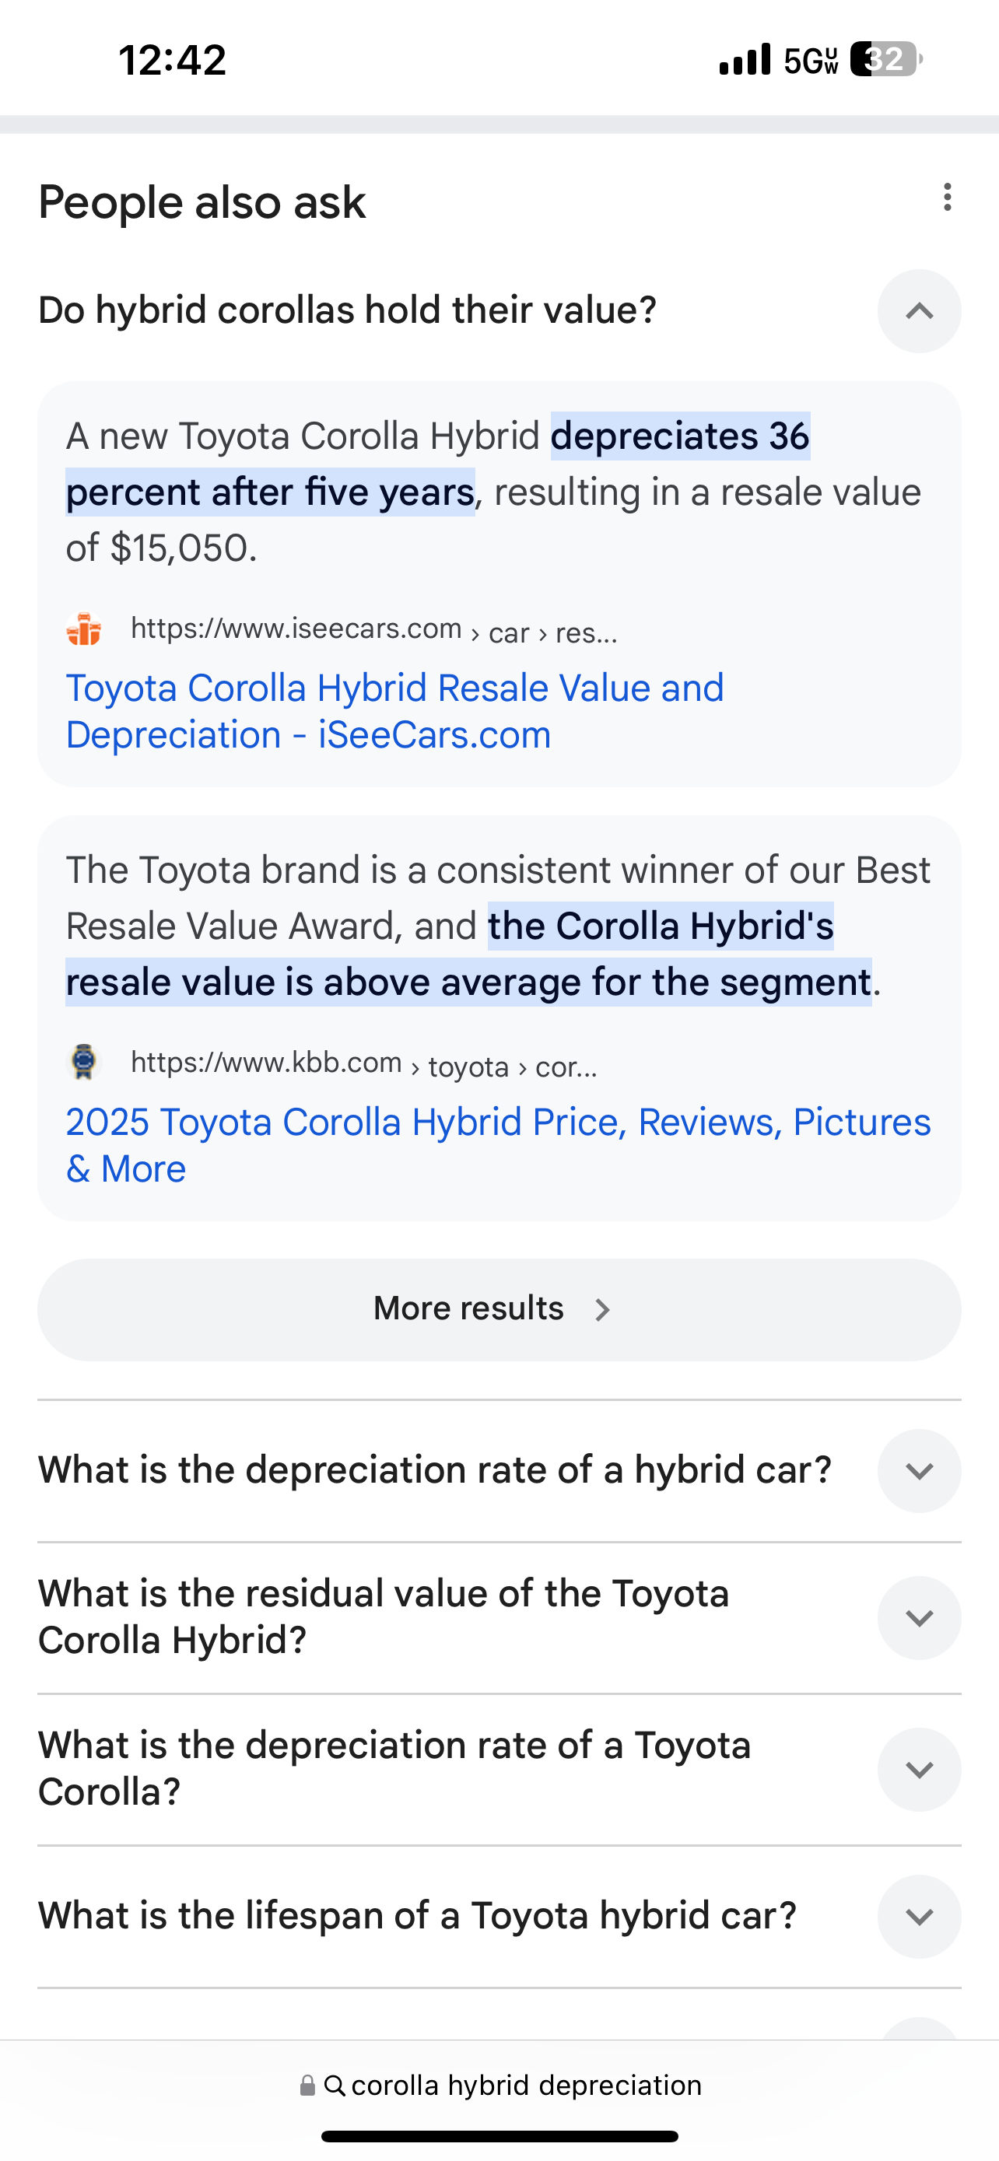Collapse the hybrid corollas value question
Screen dimensions: 999x2161
[x=919, y=311]
